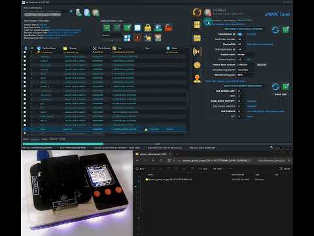Click the blue-green picture partition tool icon
This screenshot has height=236, width=314.
158,28
